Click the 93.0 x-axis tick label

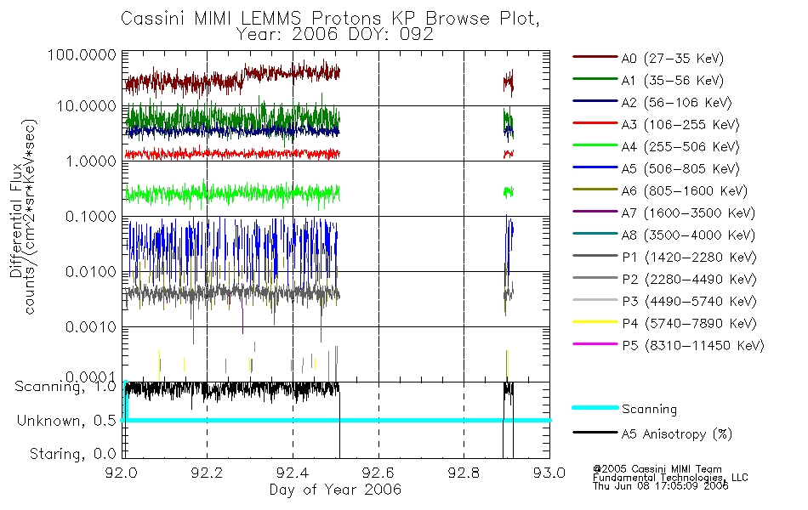[549, 473]
